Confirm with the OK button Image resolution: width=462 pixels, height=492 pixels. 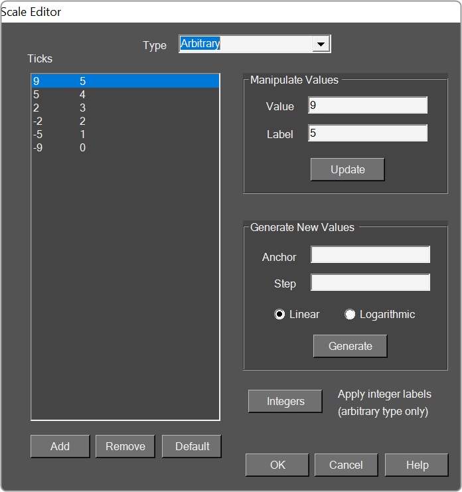point(277,465)
